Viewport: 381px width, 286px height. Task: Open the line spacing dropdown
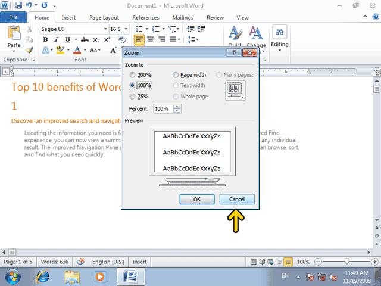(193, 39)
